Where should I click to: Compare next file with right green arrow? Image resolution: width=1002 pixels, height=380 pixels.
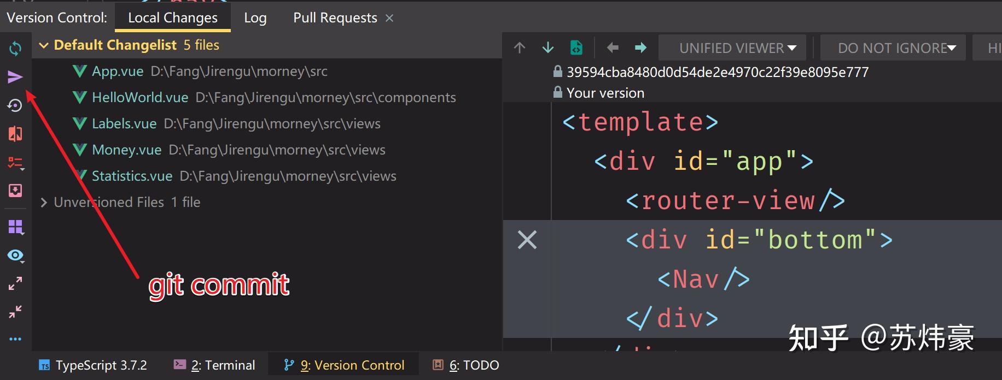[640, 48]
